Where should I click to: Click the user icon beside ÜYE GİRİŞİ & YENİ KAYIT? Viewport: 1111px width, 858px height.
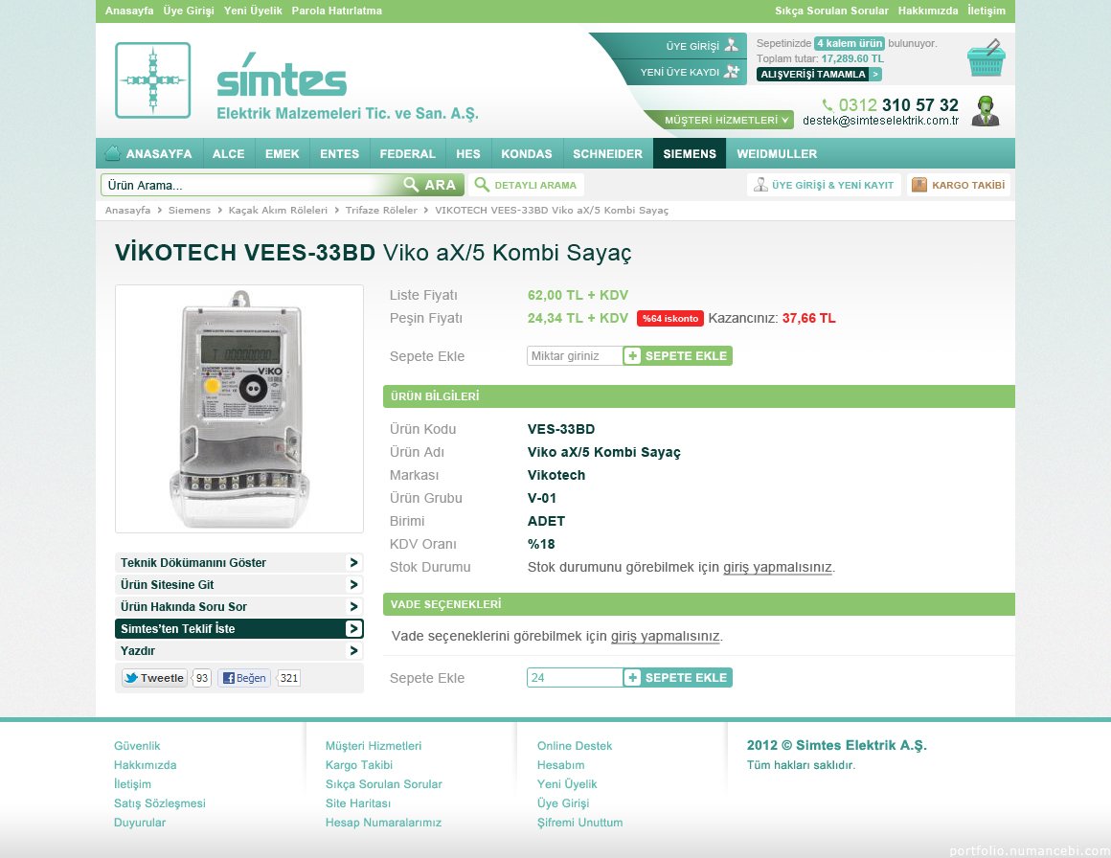[x=760, y=185]
